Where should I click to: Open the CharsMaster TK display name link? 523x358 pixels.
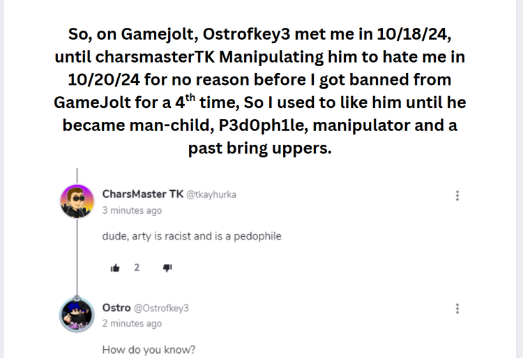click(x=142, y=194)
